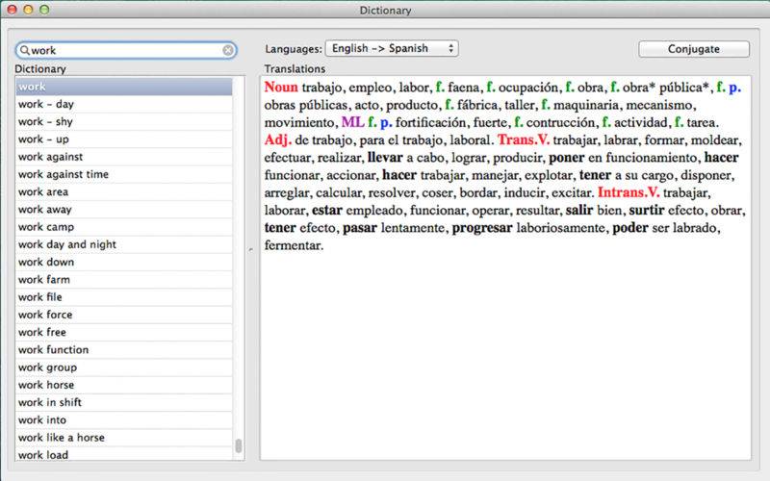
Task: Choose the 'work into' entry
Action: (x=124, y=420)
